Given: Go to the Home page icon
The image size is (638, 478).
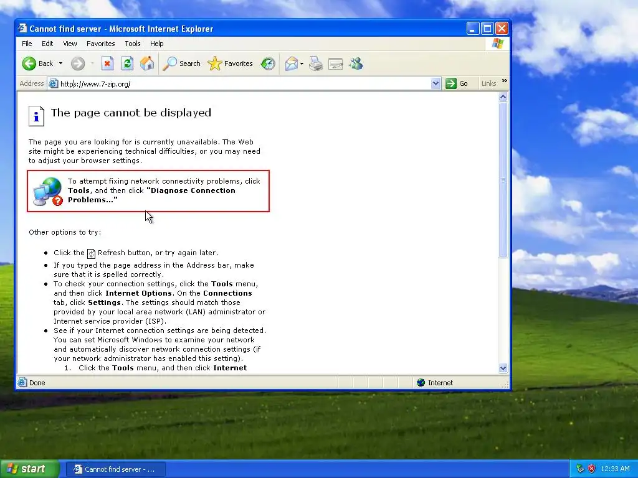Looking at the screenshot, I should [x=147, y=63].
